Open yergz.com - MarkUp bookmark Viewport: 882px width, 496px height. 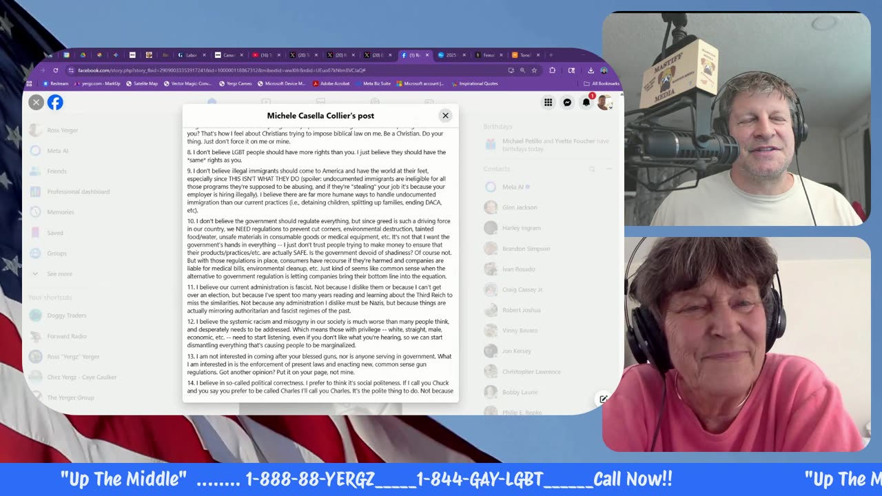[96, 83]
